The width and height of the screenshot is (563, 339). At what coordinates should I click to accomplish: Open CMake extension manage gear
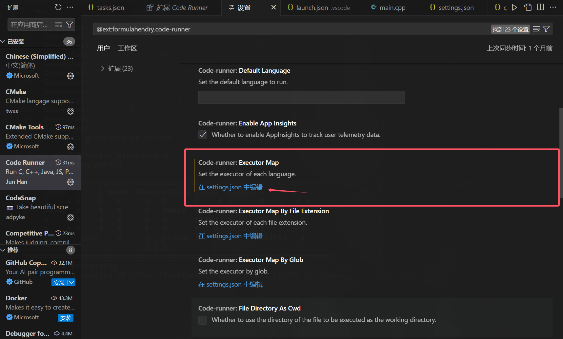[x=70, y=111]
